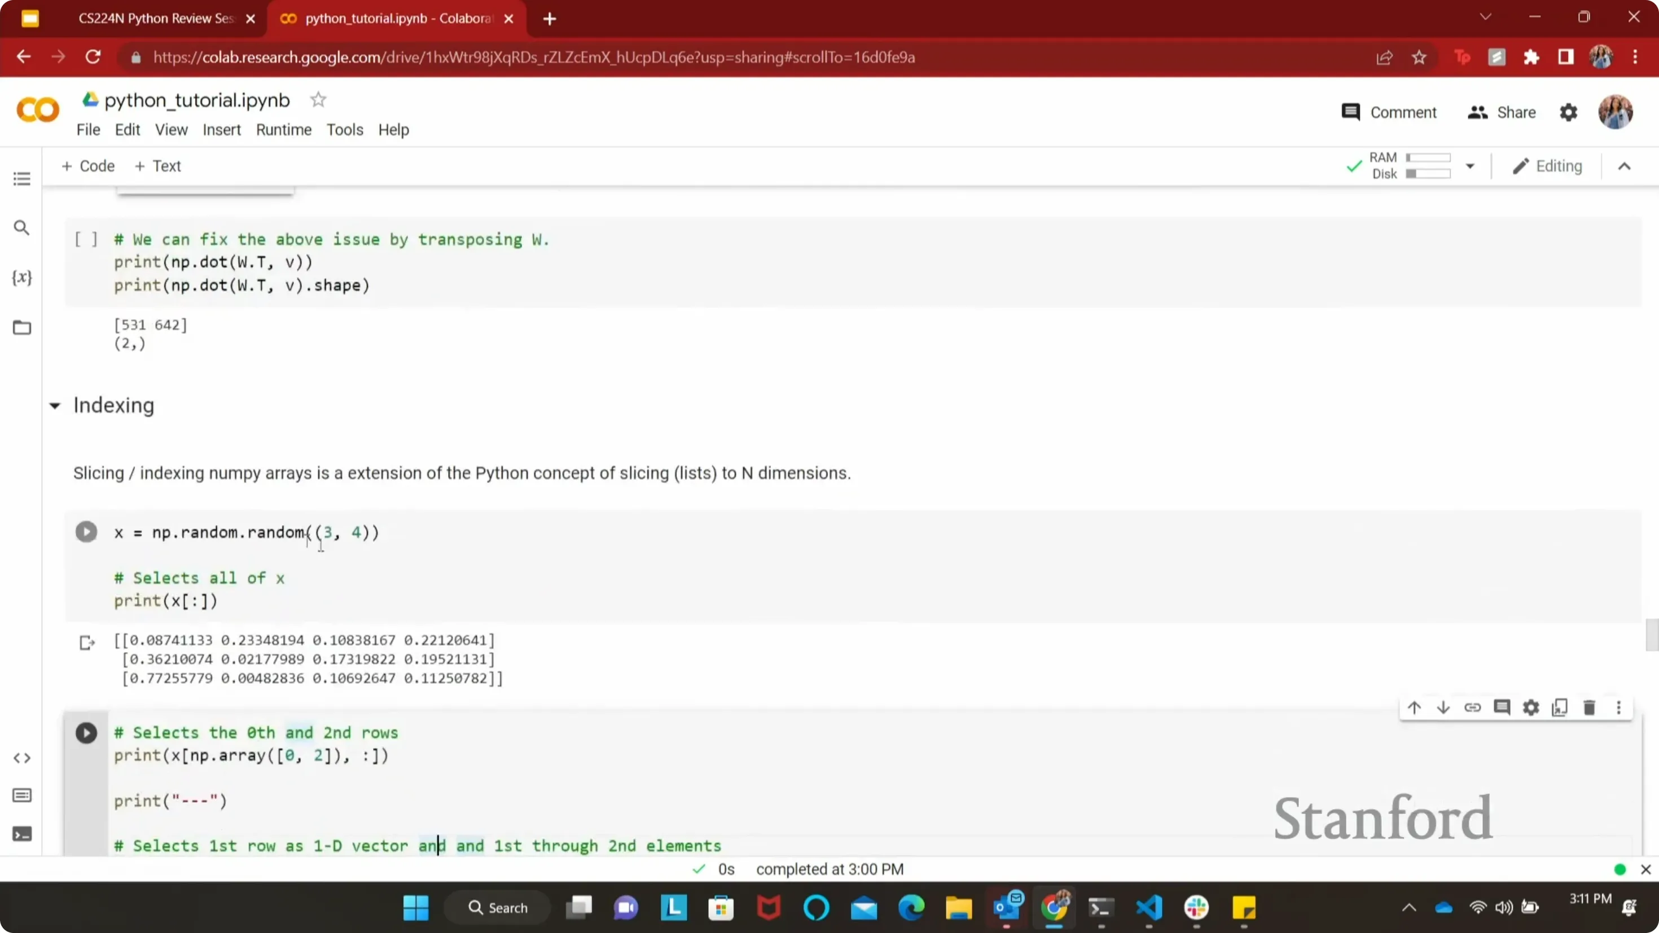Image resolution: width=1659 pixels, height=933 pixels.
Task: Open the RAM and Disk runtime dropdown
Action: tap(1471, 166)
